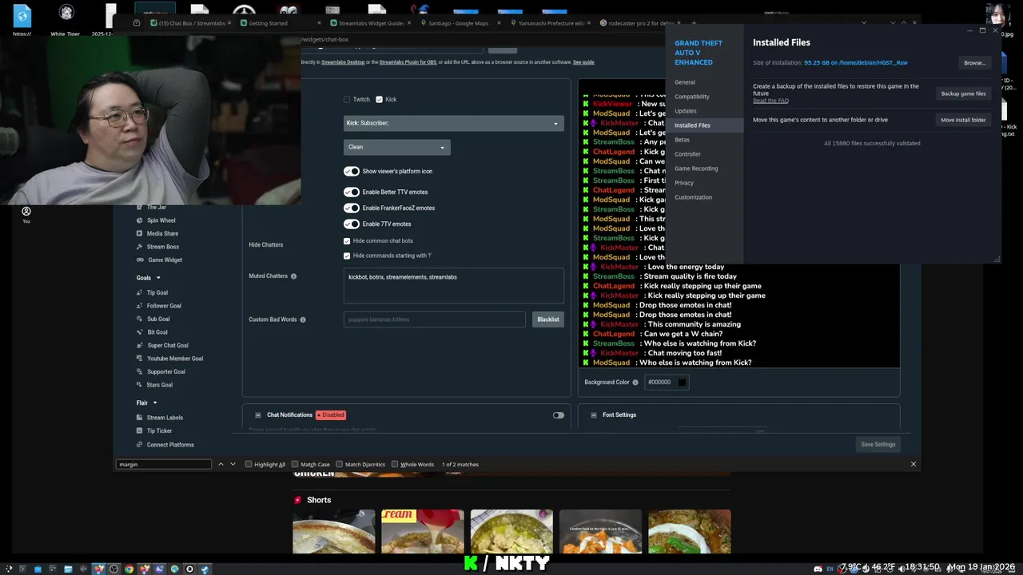The image size is (1023, 575).
Task: Enable the Chat Notifications toggle
Action: (x=559, y=415)
